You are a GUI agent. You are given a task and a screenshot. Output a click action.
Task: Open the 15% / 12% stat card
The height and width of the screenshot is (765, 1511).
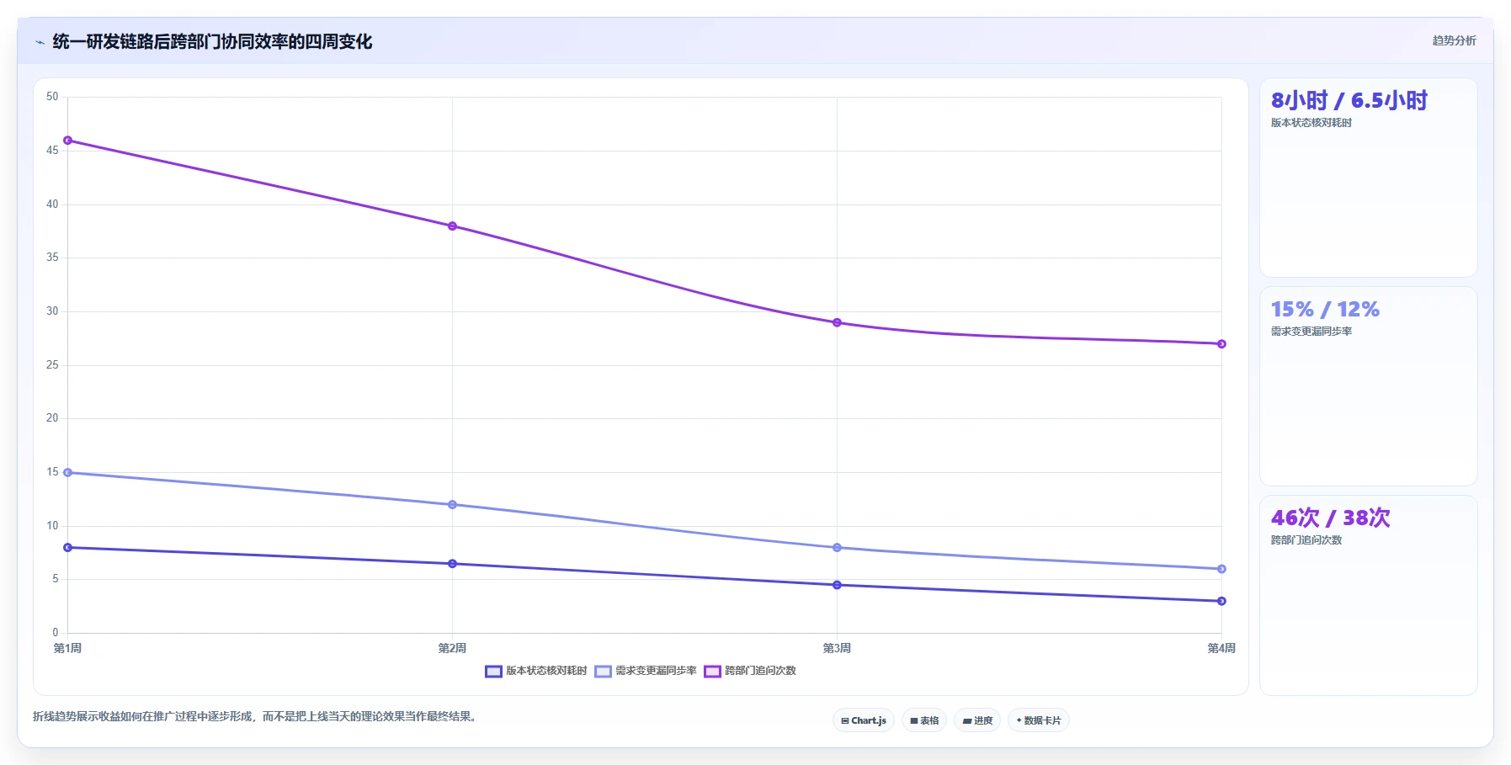(x=1369, y=386)
